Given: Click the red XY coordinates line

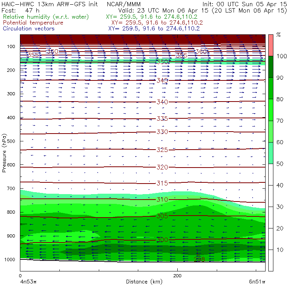Looking at the screenshot, I should pyautogui.click(x=157, y=23).
